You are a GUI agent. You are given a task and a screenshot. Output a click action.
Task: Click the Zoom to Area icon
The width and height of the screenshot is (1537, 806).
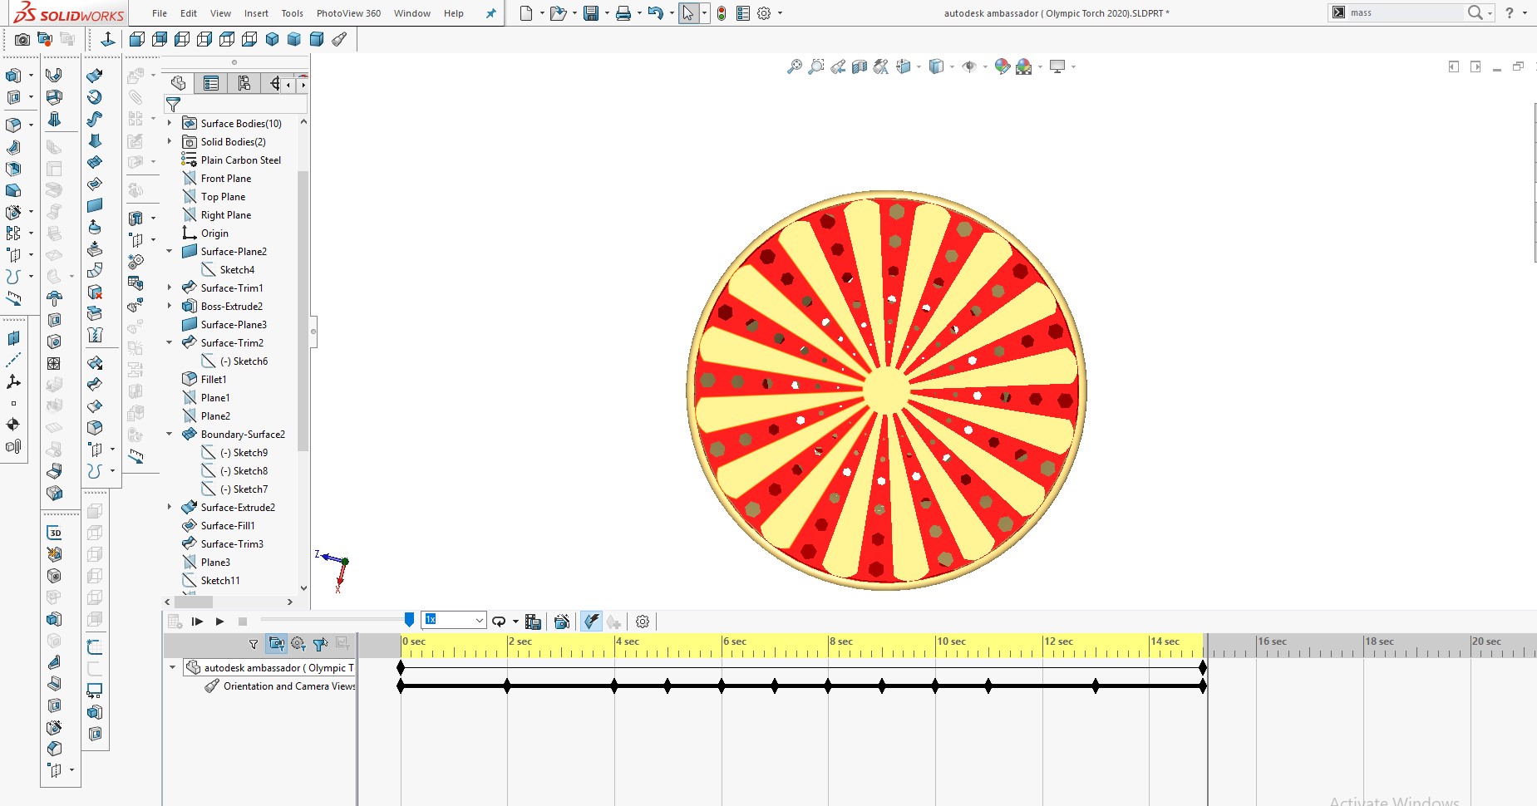[x=816, y=66]
